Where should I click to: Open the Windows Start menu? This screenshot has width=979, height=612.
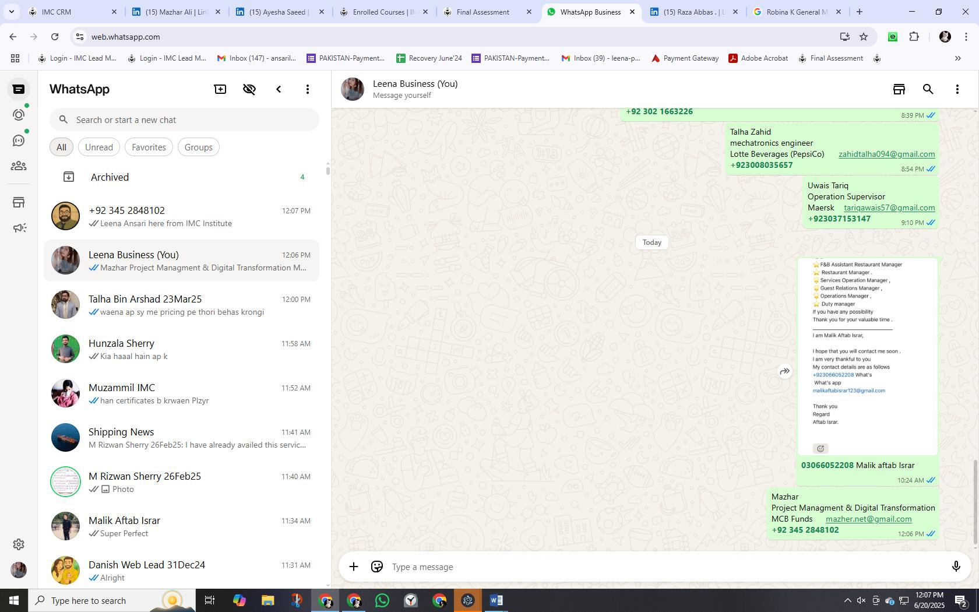point(14,600)
